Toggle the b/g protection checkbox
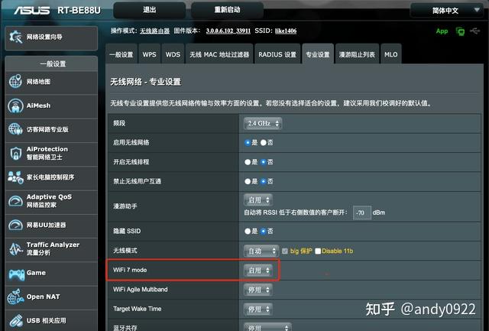Viewport: 489px width, 331px height. (285, 251)
